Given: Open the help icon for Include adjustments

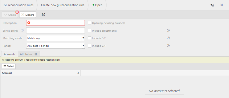Looking at the screenshot, I should pos(168,30).
